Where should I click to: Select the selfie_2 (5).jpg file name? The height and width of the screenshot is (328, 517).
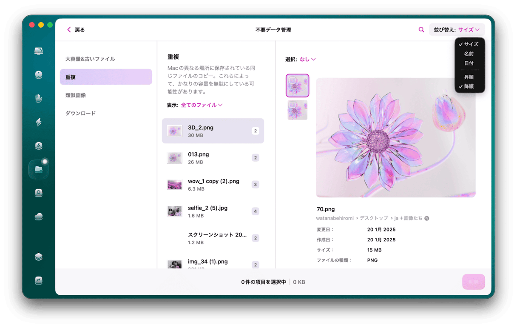[207, 208]
